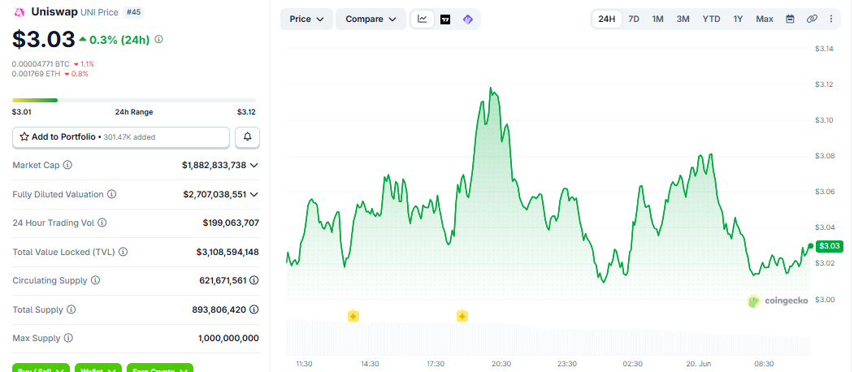
Task: Open the calendar date range icon
Action: pos(790,19)
